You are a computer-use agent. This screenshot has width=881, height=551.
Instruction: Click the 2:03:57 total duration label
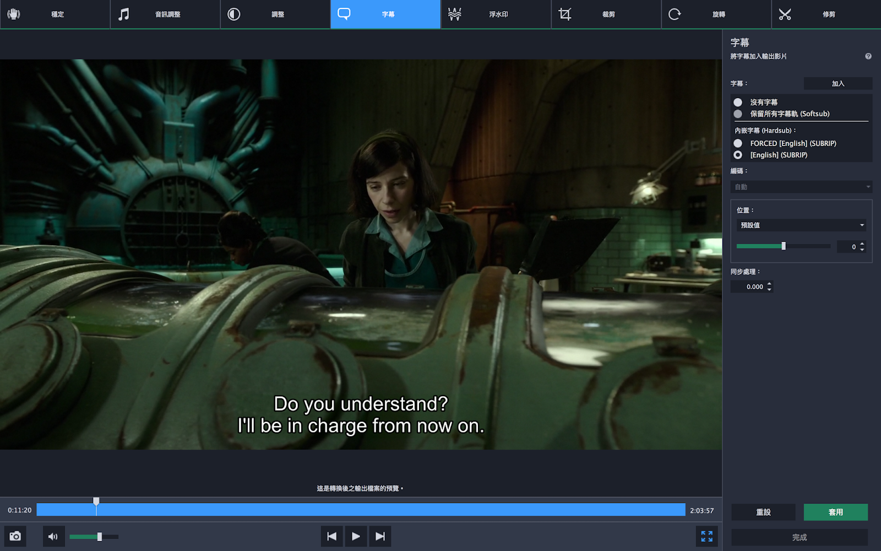tap(702, 511)
